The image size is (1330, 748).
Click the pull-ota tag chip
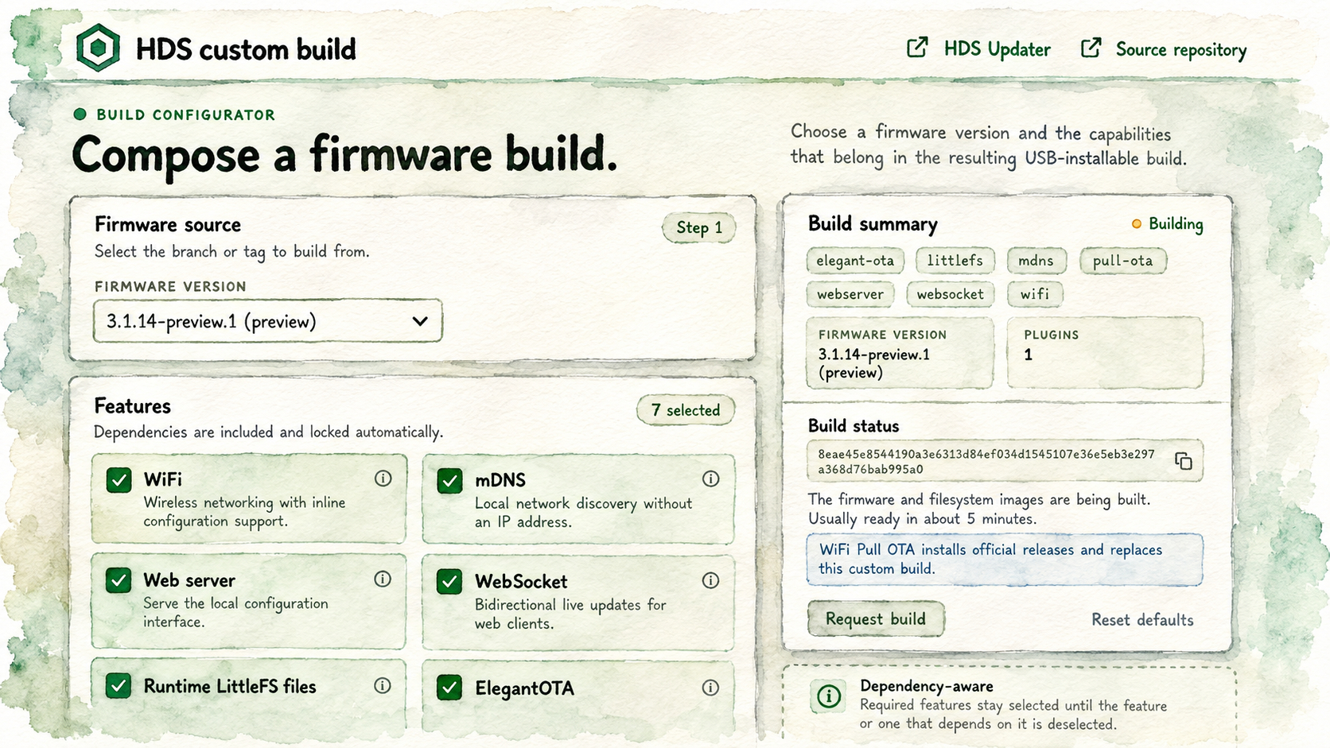[x=1122, y=261]
